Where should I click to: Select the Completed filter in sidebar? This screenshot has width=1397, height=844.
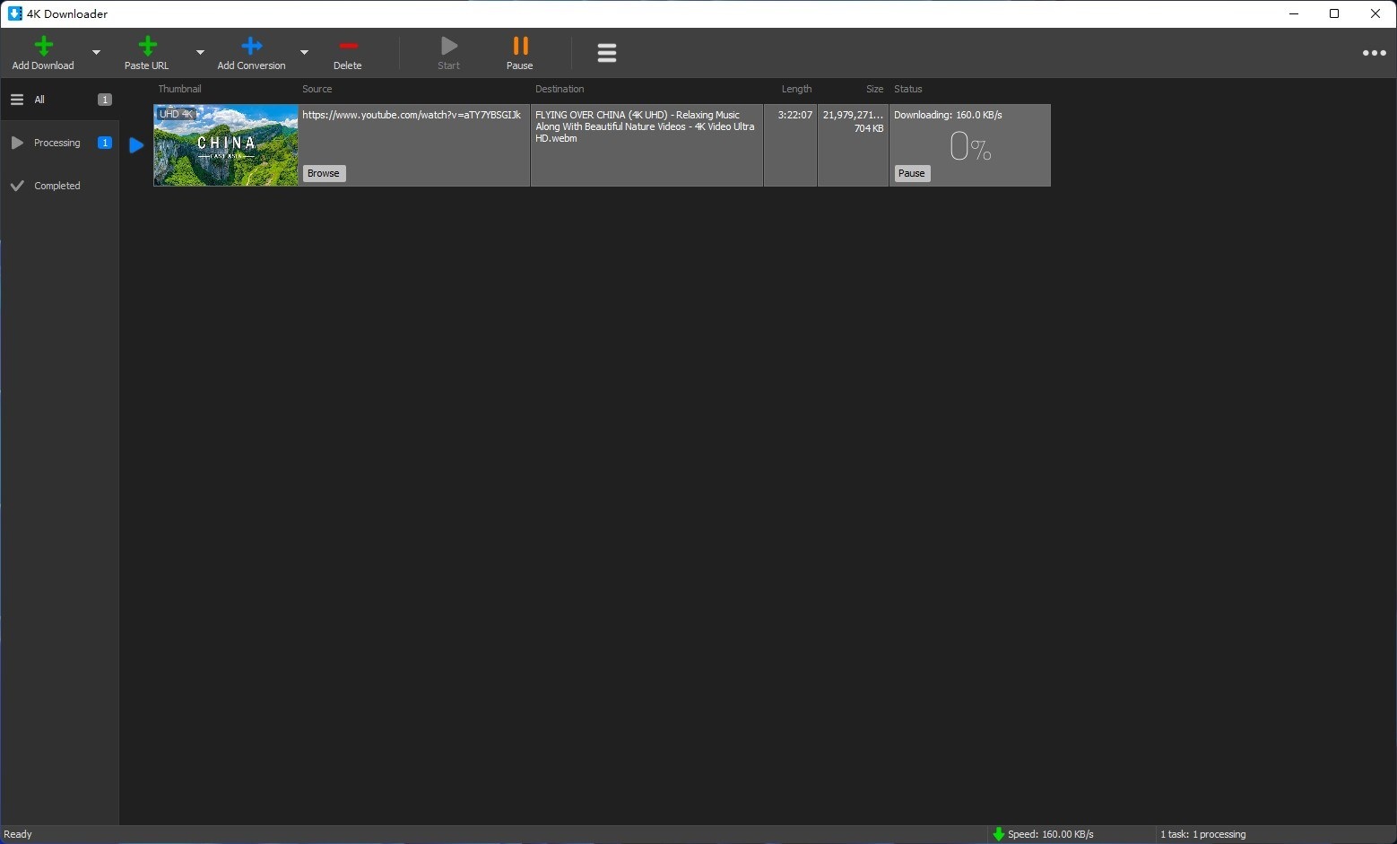(x=60, y=186)
